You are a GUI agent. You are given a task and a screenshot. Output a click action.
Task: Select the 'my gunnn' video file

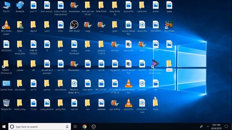115,65
